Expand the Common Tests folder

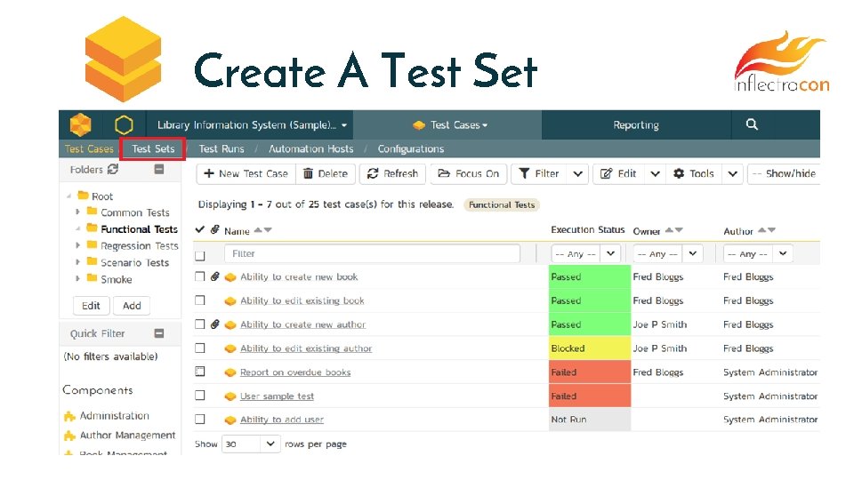78,212
